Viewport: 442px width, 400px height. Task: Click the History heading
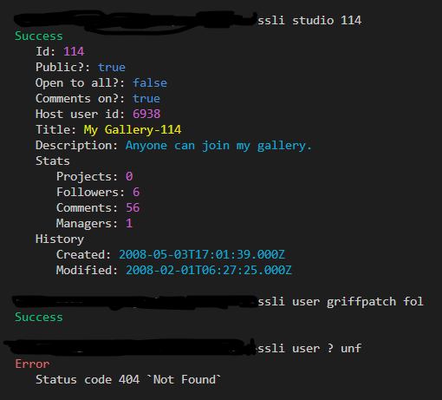coord(60,239)
